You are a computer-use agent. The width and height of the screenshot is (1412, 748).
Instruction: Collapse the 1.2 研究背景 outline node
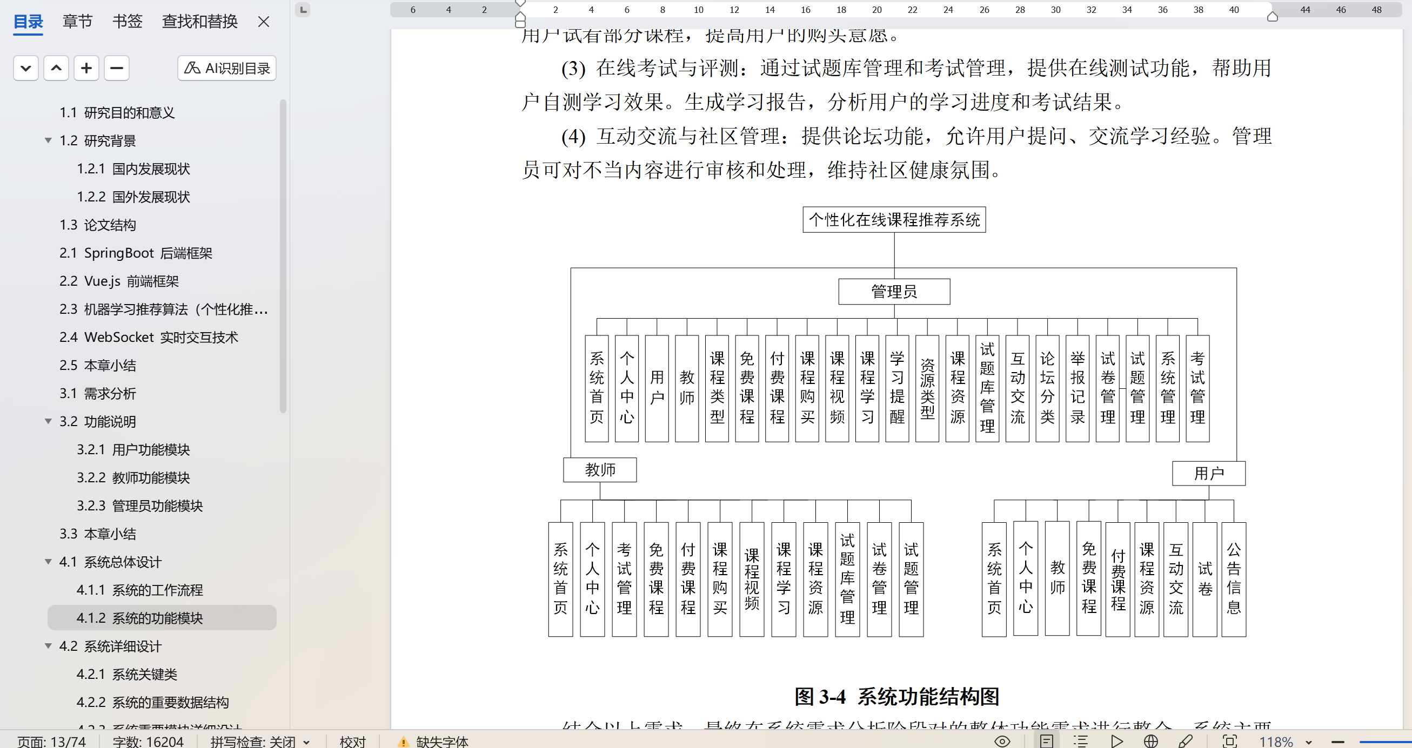click(x=48, y=141)
